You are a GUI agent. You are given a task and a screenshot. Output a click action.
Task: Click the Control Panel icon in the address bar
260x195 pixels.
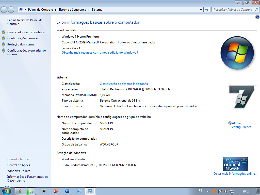click(21, 9)
